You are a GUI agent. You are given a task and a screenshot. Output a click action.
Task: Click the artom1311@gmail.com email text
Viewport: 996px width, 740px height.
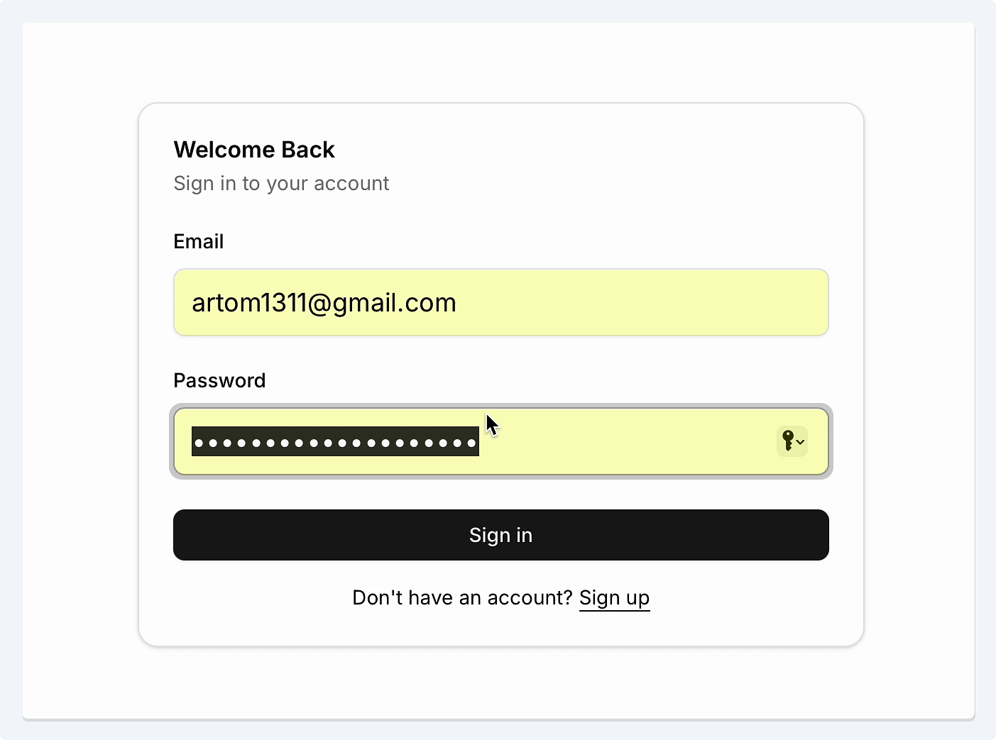324,303
